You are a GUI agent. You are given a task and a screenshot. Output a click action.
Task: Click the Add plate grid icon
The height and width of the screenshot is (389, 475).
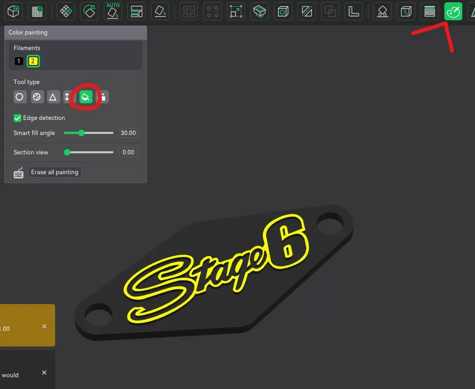(37, 11)
